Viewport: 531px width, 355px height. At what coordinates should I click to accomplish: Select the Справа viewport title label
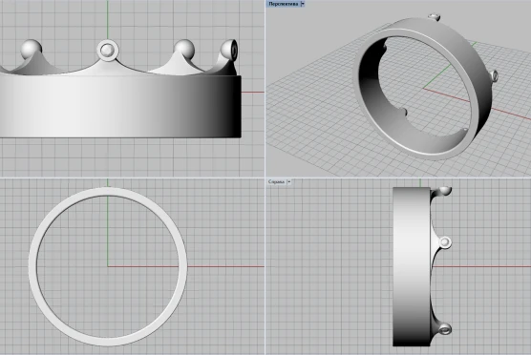pyautogui.click(x=276, y=181)
